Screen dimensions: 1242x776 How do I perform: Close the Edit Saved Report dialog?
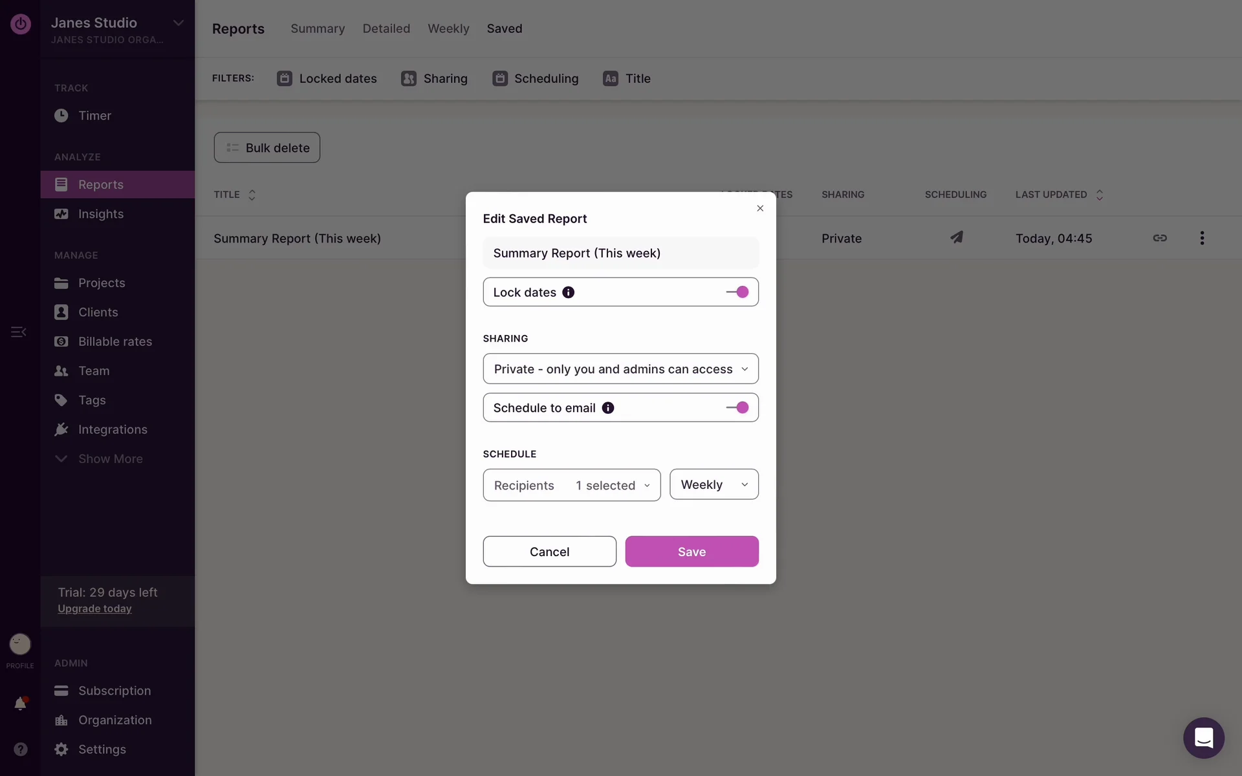[x=760, y=208]
